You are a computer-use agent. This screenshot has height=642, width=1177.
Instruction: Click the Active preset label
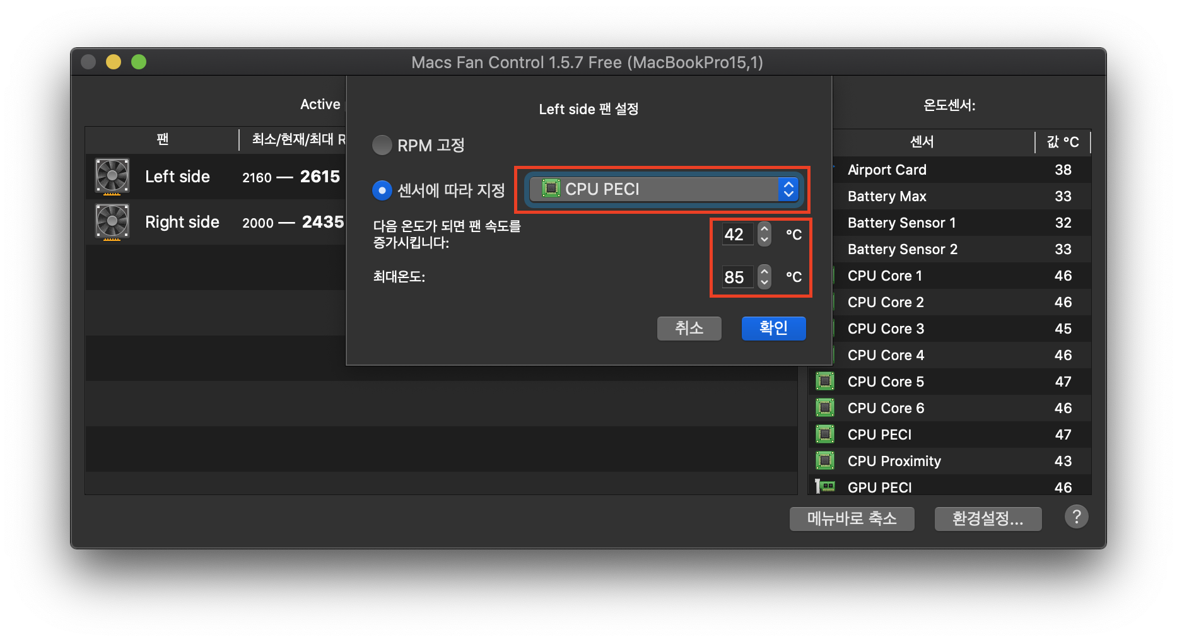[x=320, y=105]
